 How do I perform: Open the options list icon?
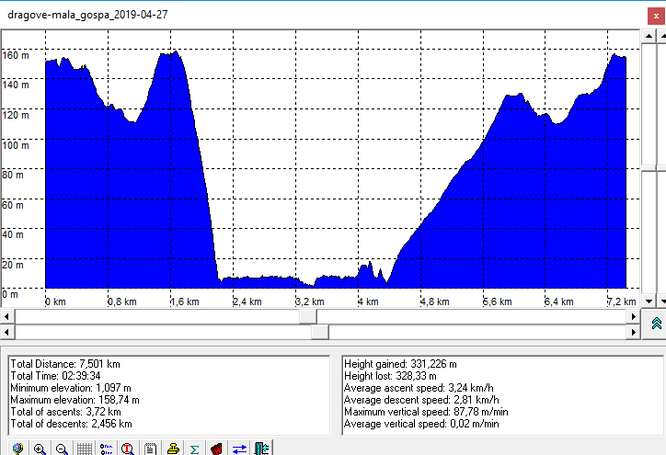click(106, 449)
